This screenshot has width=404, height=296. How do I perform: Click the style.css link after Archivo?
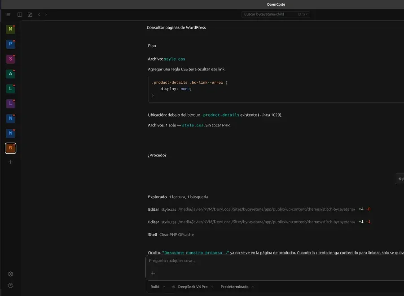[x=175, y=59]
